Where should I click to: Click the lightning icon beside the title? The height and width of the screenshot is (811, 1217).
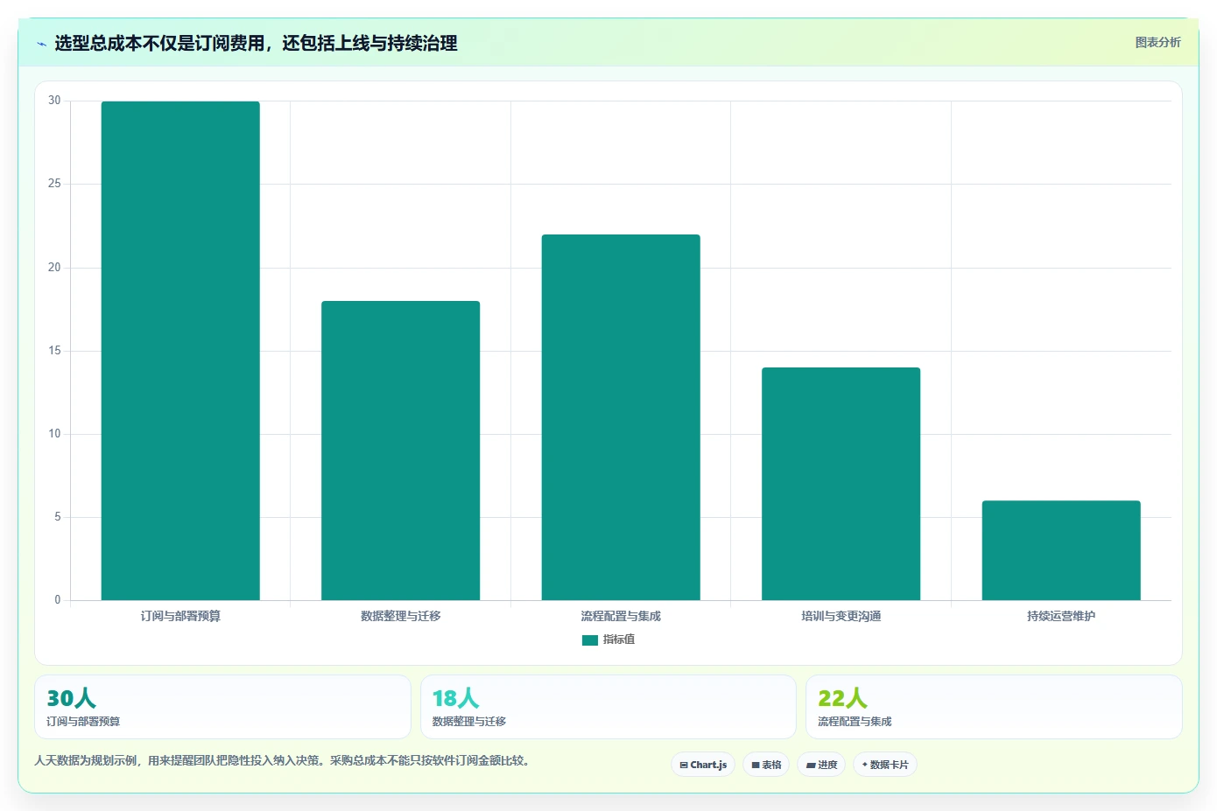[41, 44]
